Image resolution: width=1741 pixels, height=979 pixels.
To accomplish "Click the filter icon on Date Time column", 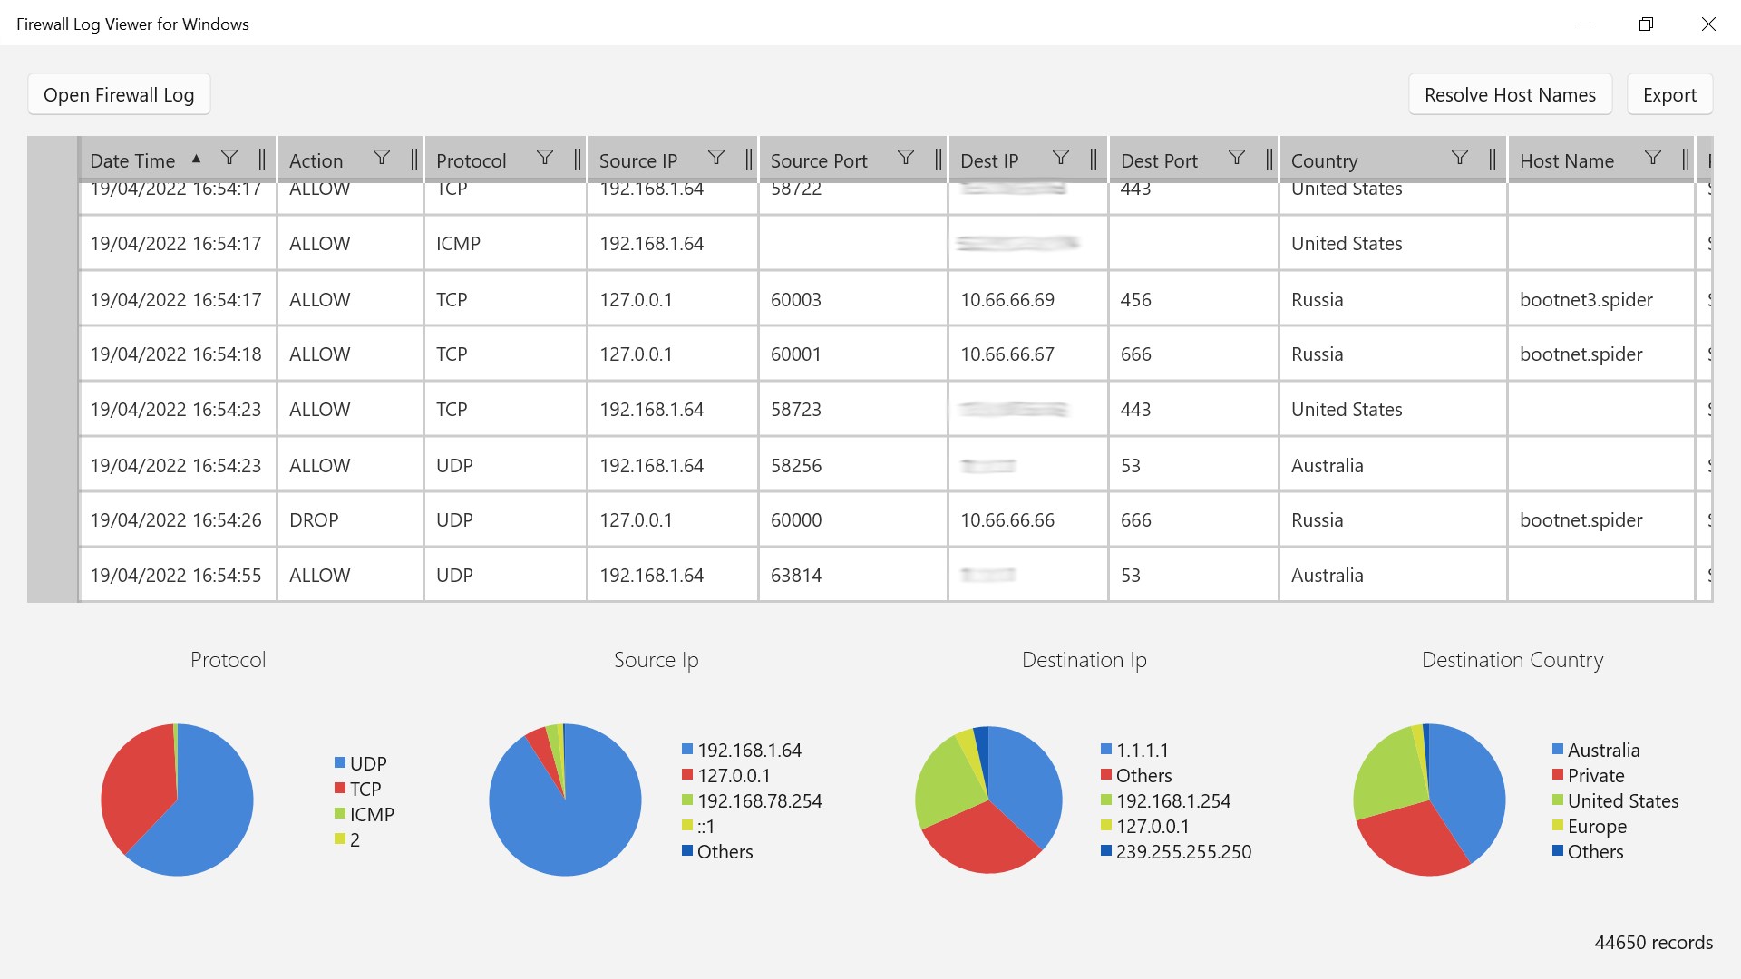I will 229,157.
